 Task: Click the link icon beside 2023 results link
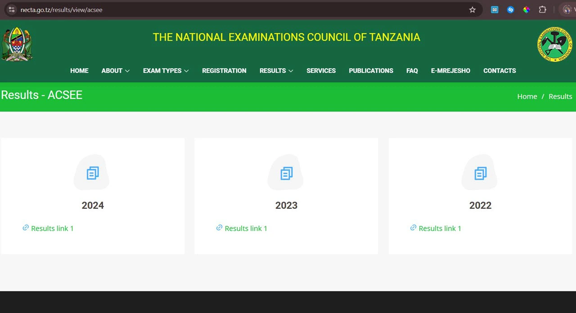[x=219, y=228]
